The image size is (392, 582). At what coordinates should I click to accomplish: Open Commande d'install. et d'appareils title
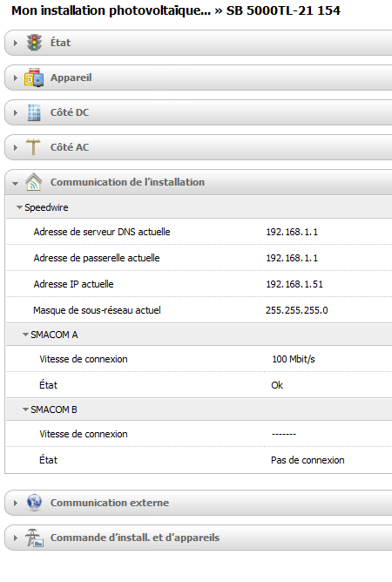coord(135,538)
